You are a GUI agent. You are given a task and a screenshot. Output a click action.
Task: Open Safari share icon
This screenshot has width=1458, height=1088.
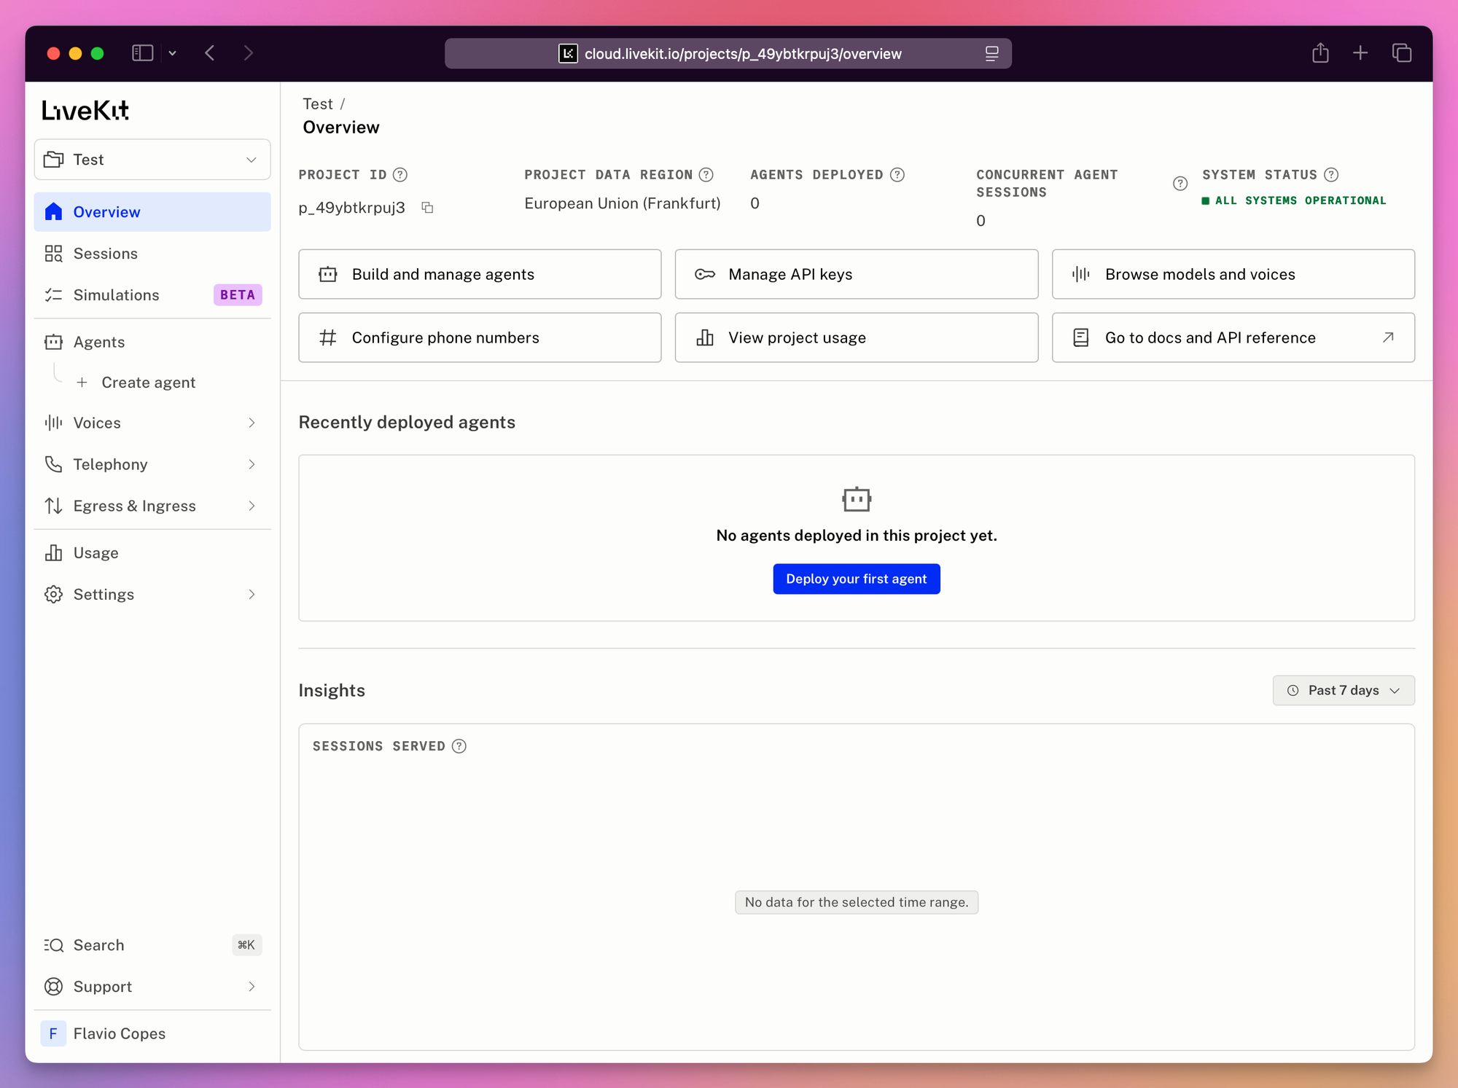[x=1320, y=53]
